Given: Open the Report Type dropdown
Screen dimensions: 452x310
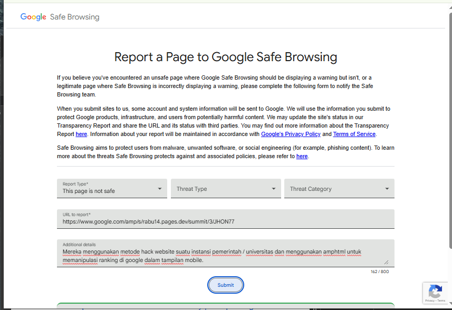Looking at the screenshot, I should (112, 188).
